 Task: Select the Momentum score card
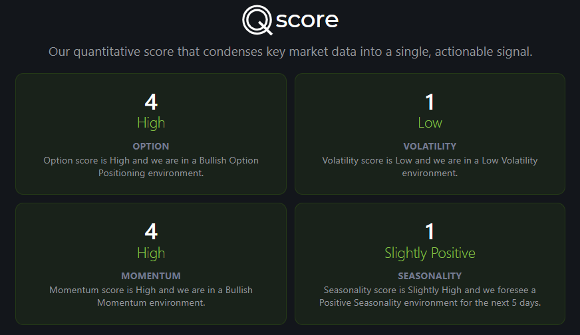[x=151, y=264]
